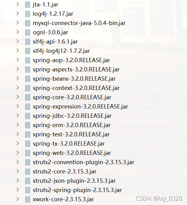Image resolution: width=187 pixels, height=205 pixels.
Task: Select the text xwork-core-2.3.15.3.jar
Action: 63,200
